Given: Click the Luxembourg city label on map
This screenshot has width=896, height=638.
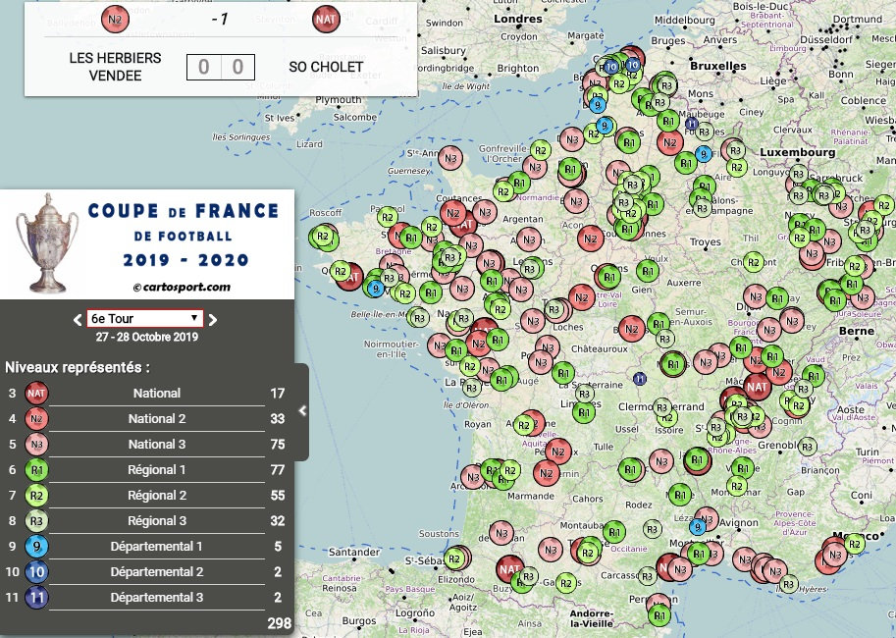Looking at the screenshot, I should tap(797, 153).
